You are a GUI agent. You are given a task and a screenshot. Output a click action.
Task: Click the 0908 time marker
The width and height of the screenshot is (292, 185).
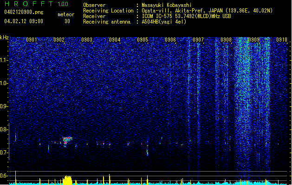click(x=226, y=40)
